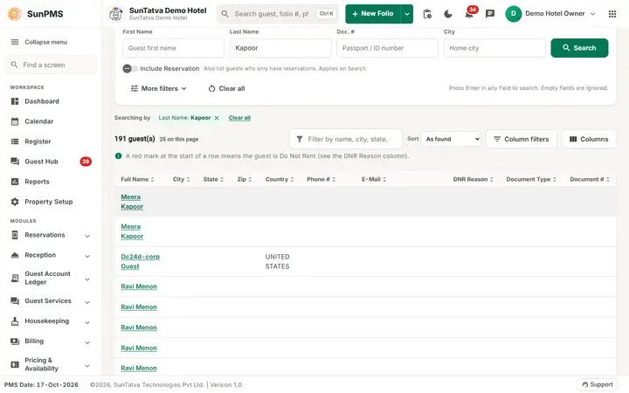Open the clipboard tasks icon in the header

pos(427,14)
